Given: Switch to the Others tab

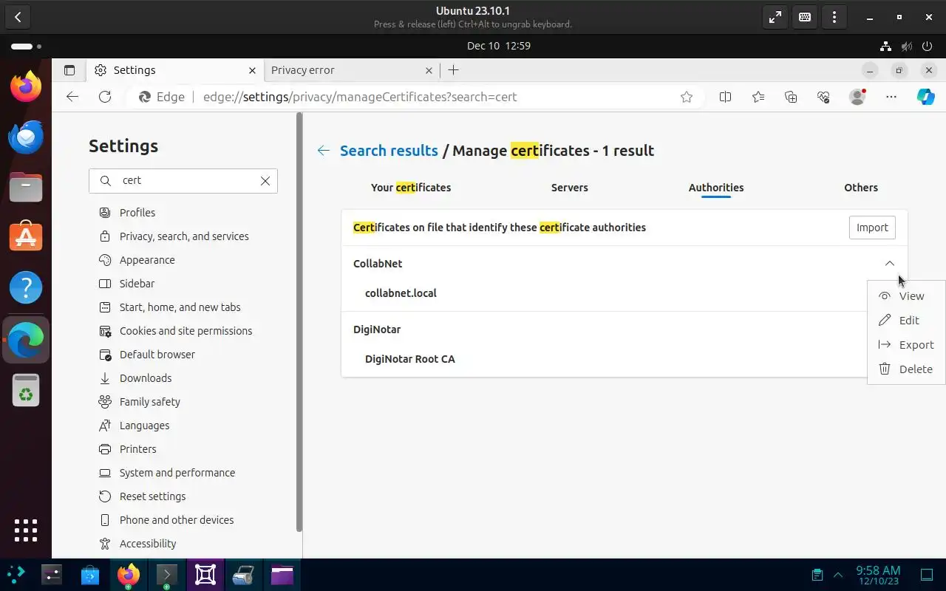Looking at the screenshot, I should tap(861, 188).
